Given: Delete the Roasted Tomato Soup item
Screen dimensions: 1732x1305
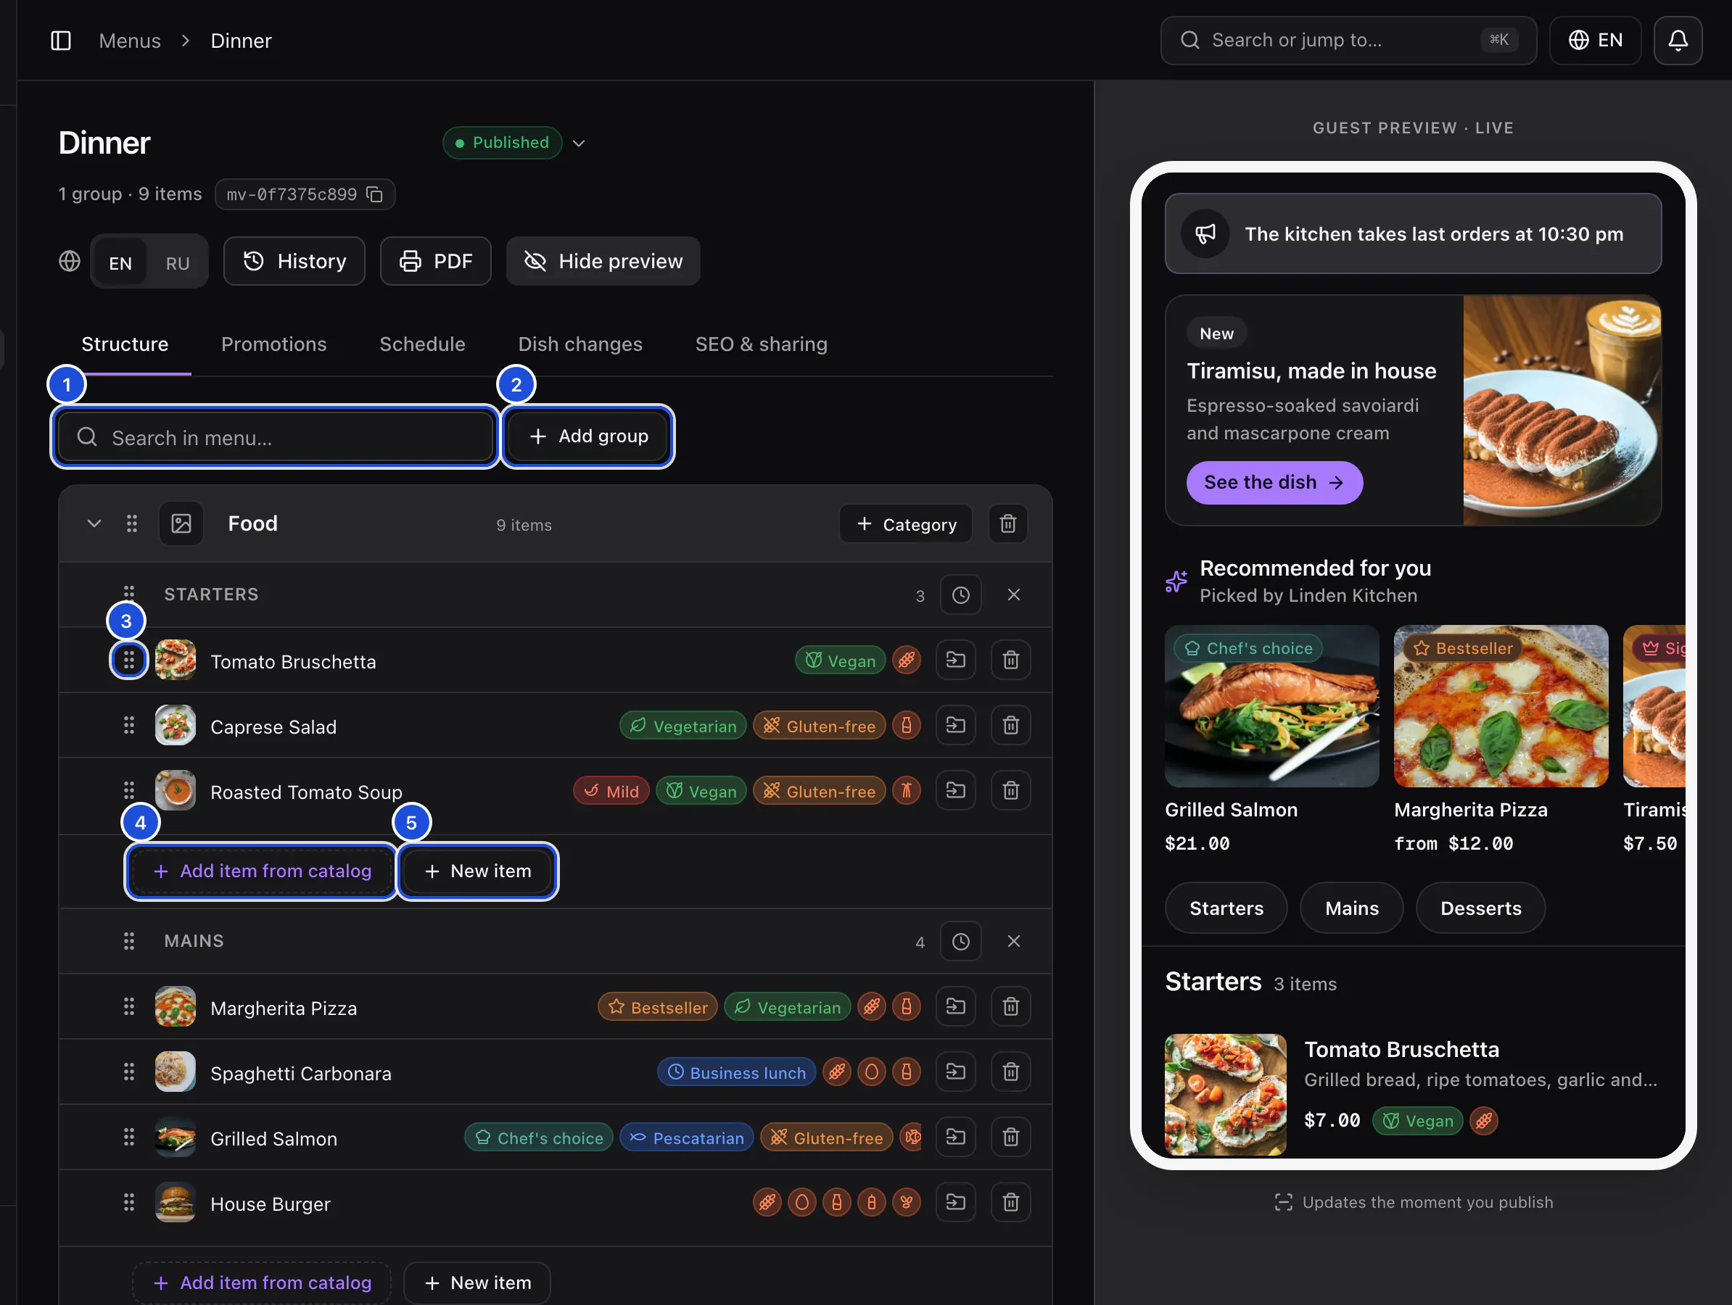Looking at the screenshot, I should pos(1011,791).
